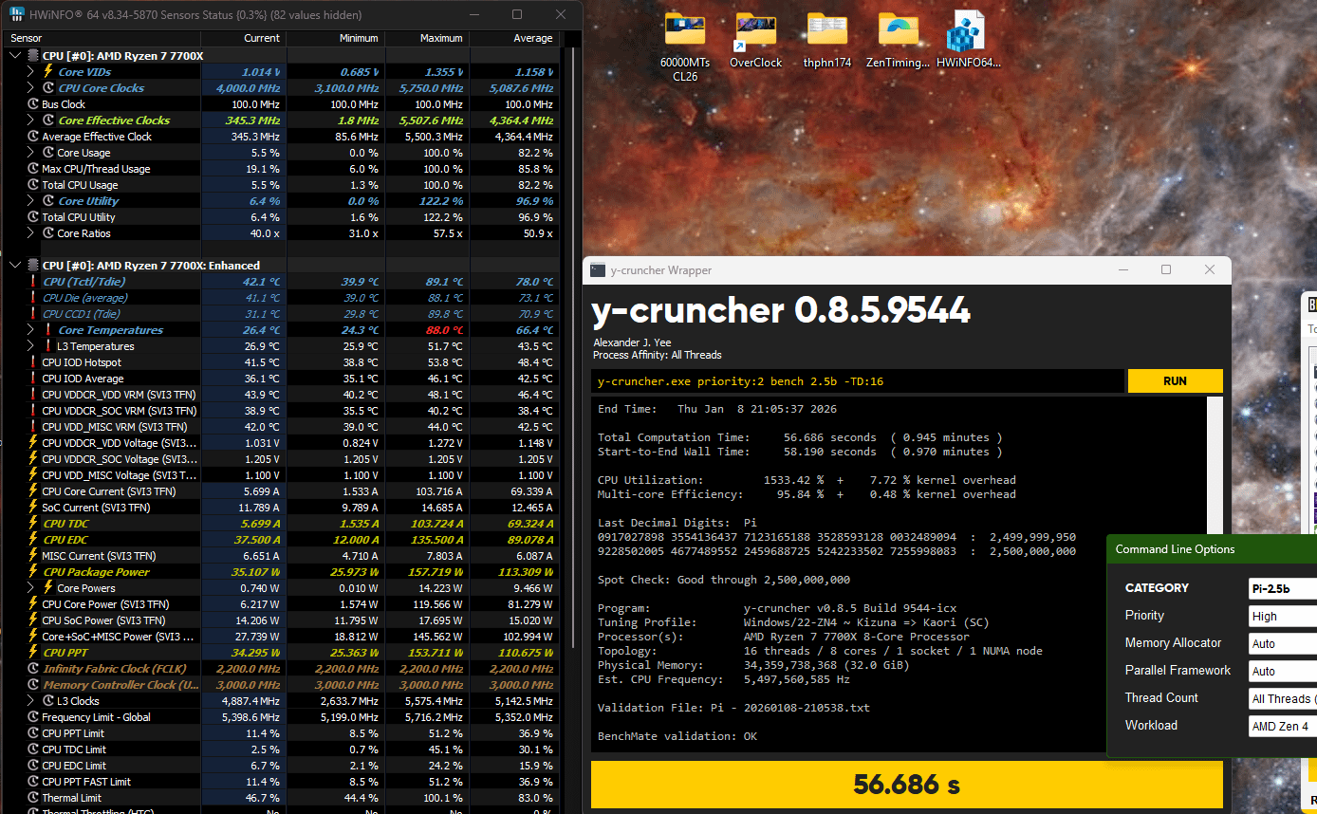Screen dimensions: 1317x814
Task: Click the Bus Clock row clock icon
Action: point(32,104)
